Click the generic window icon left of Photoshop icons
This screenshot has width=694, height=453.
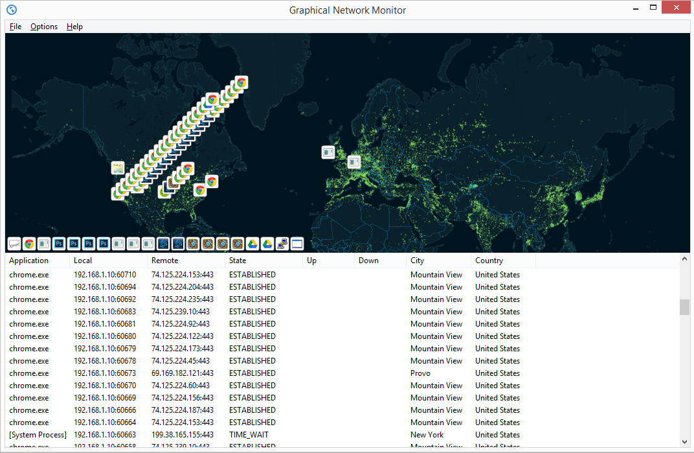point(44,244)
